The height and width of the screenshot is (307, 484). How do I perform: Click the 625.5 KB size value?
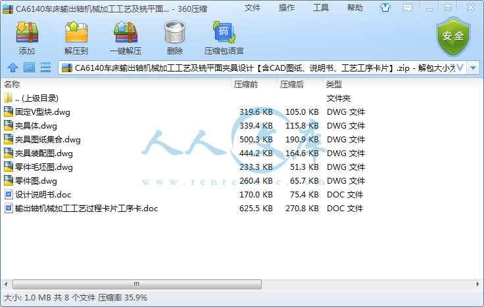click(256, 209)
